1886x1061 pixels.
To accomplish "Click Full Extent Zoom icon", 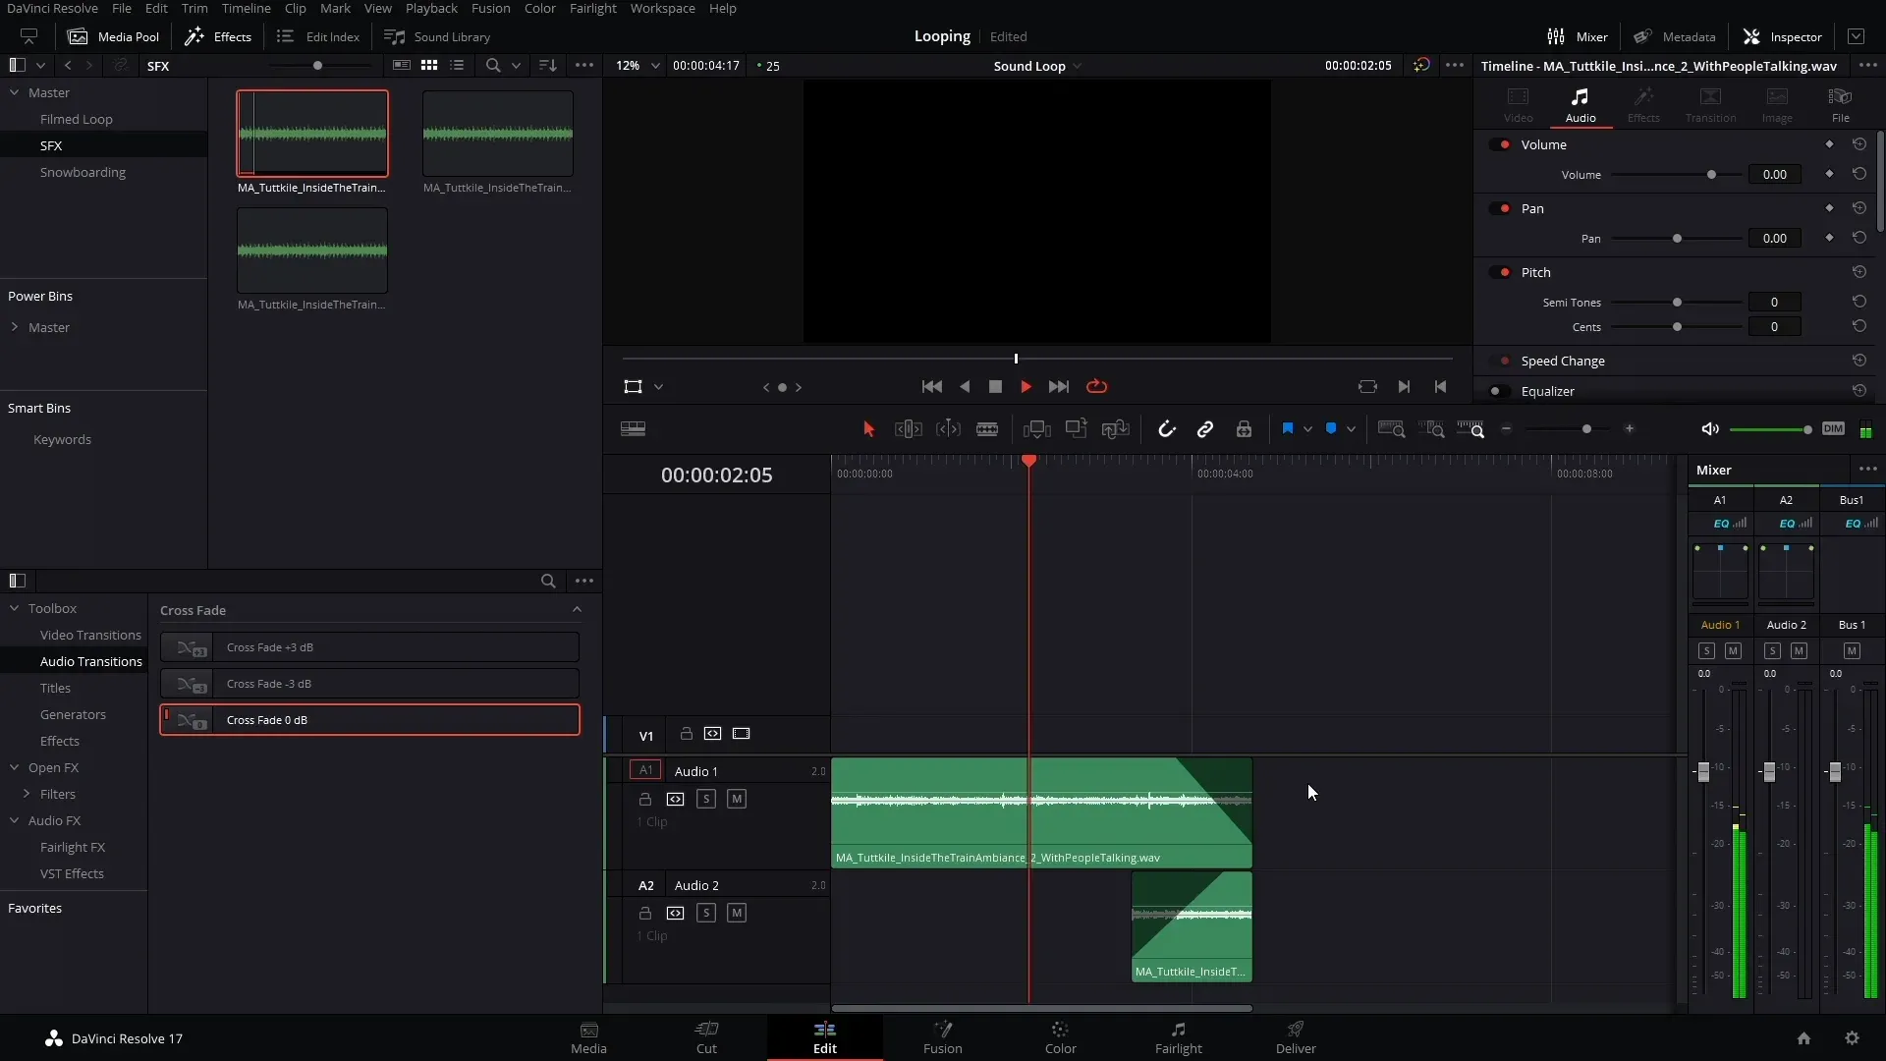I will 1391,429.
